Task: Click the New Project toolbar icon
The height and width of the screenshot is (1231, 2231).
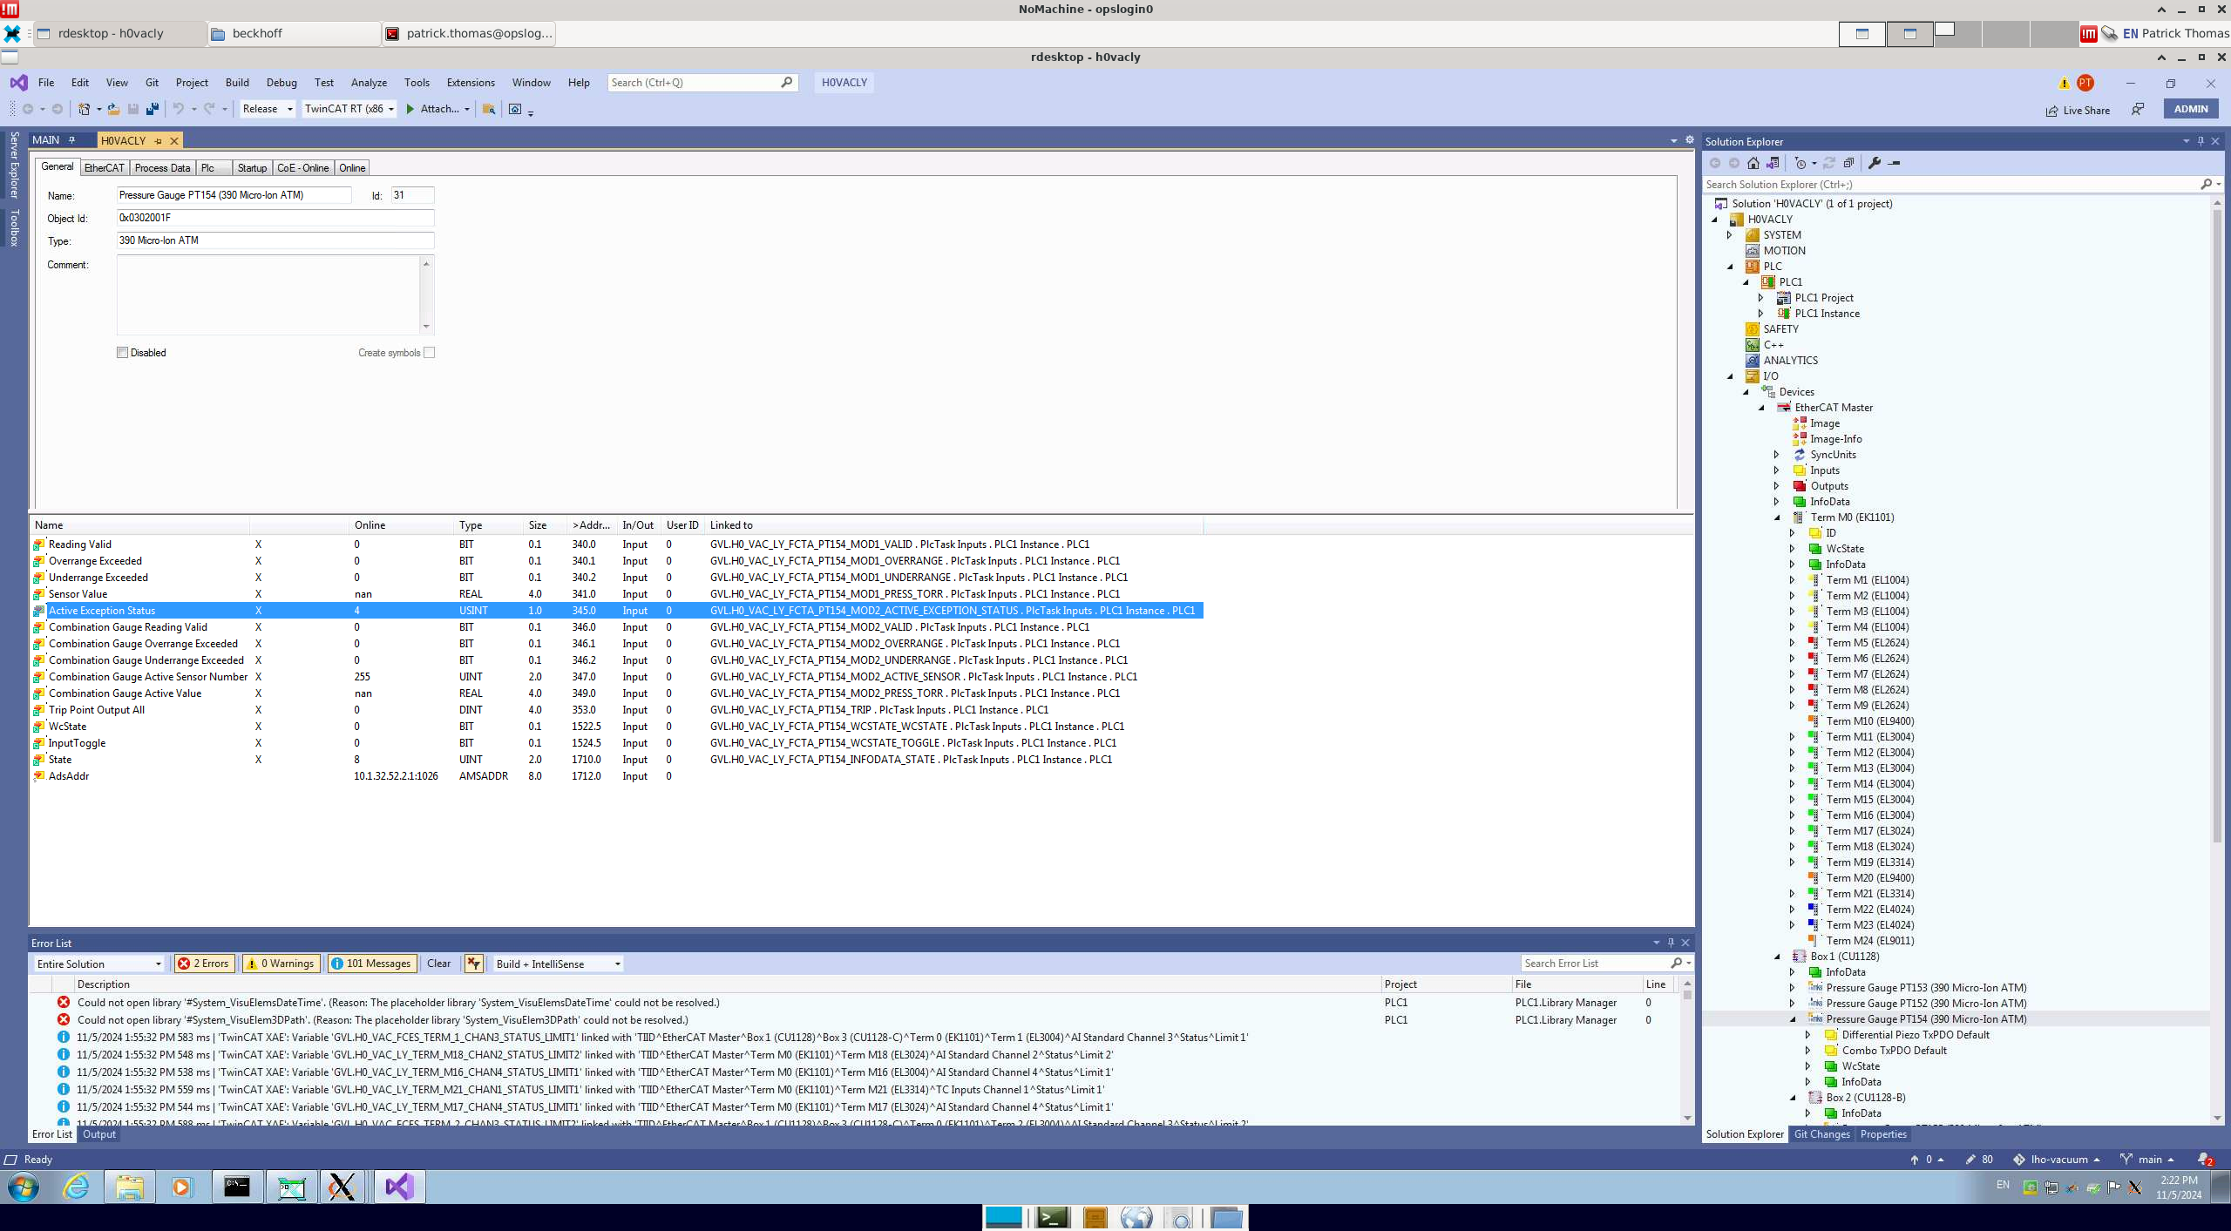Action: [x=85, y=109]
